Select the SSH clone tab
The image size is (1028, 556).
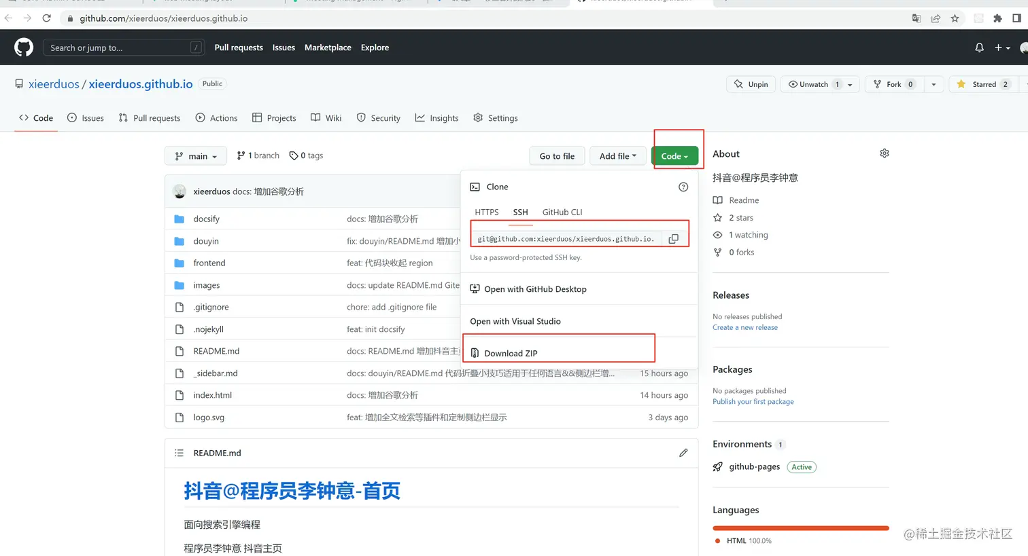pyautogui.click(x=521, y=212)
